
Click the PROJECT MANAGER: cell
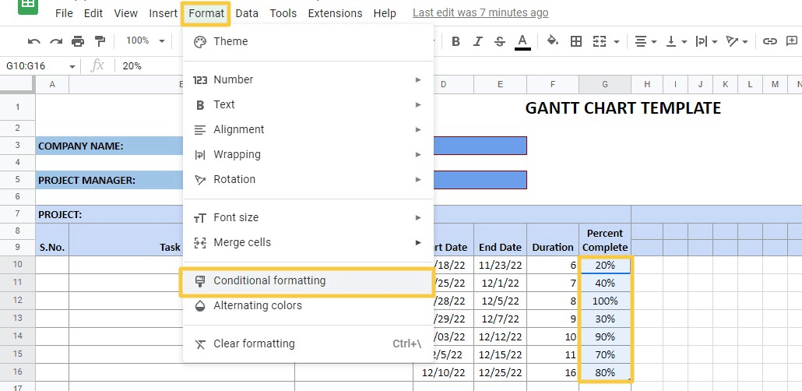110,180
